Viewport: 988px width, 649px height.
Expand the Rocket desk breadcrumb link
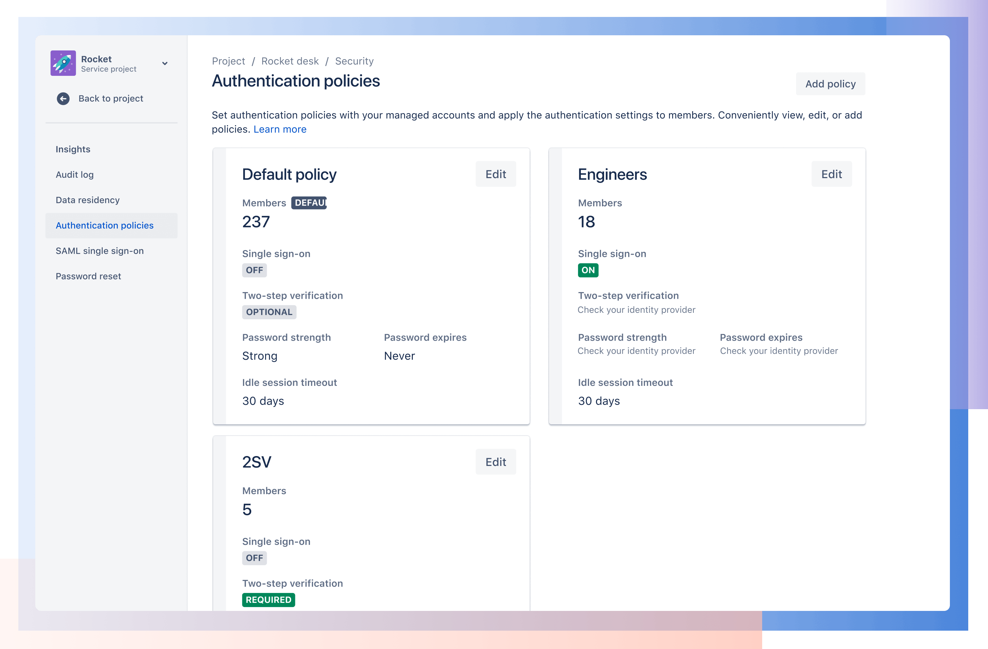(290, 61)
